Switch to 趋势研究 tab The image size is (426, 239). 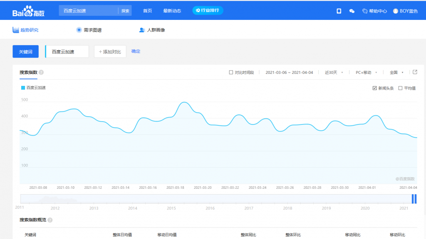(x=25, y=30)
